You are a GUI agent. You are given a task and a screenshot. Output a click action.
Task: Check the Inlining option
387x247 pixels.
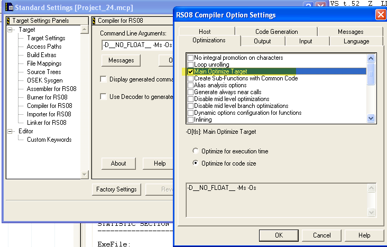coord(190,120)
